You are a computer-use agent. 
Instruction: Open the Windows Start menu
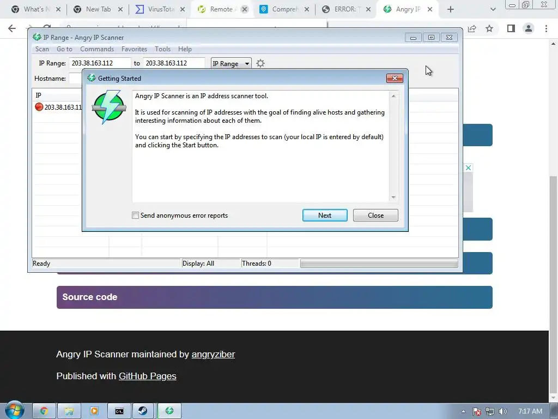coord(14,410)
